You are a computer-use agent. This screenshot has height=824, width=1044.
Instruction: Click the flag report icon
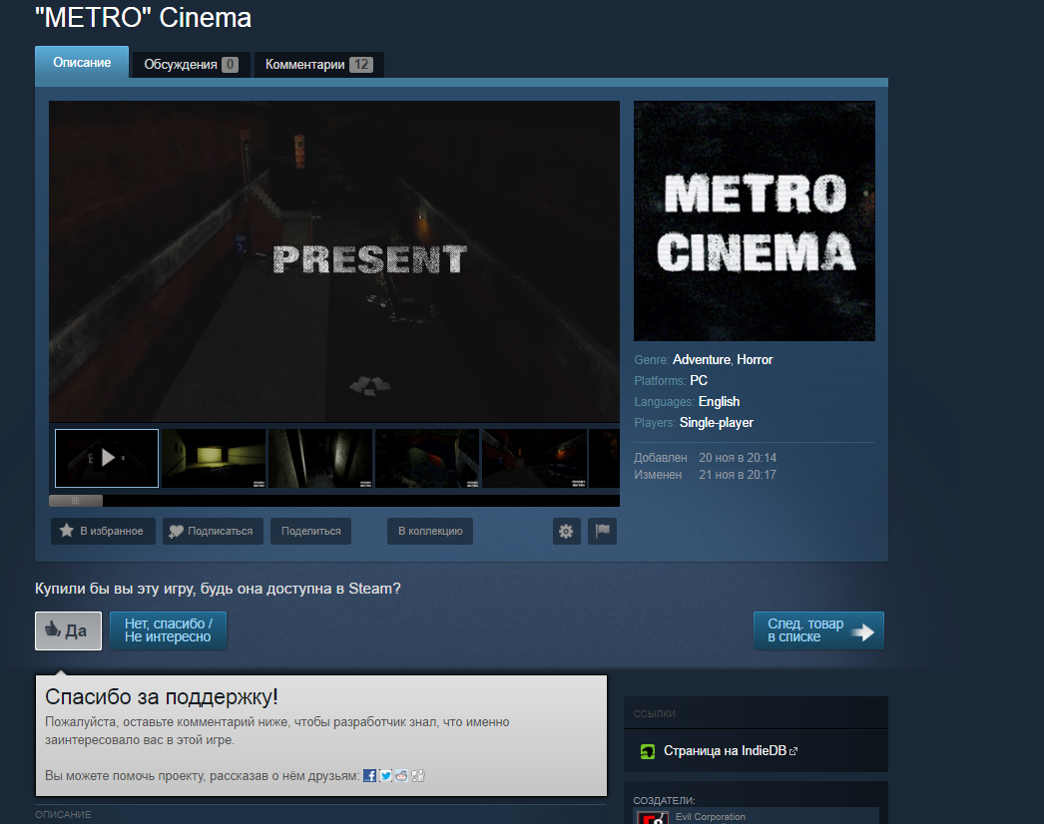pyautogui.click(x=602, y=531)
